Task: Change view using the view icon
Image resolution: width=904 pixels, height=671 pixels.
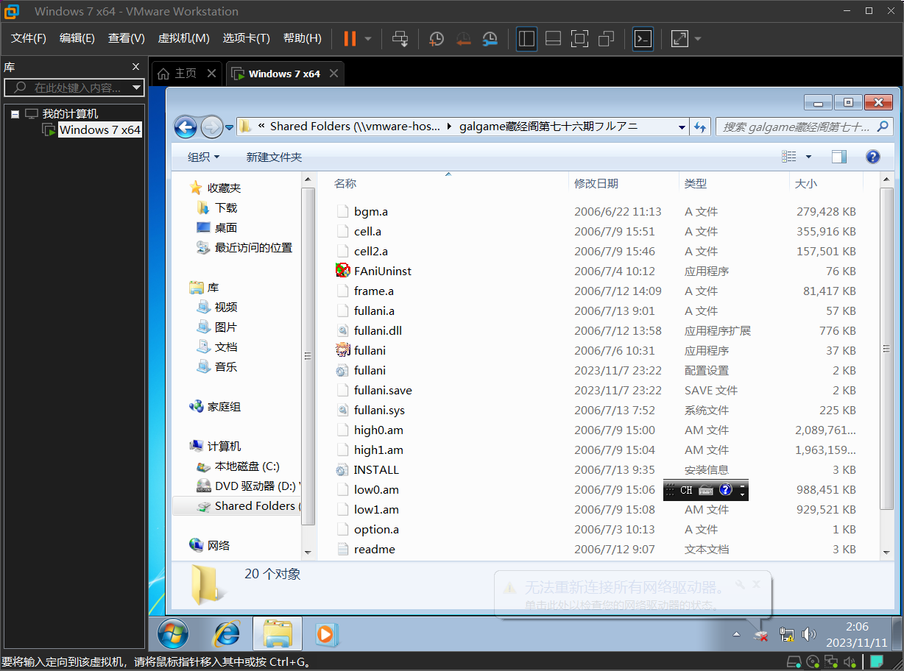Action: [788, 156]
